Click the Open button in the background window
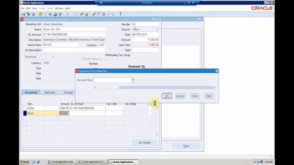The height and width of the screenshot is (165, 294). 186,146
